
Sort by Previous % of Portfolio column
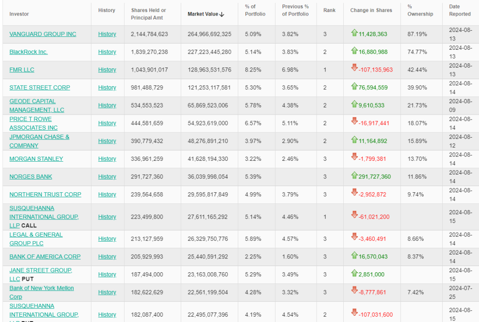coord(295,10)
